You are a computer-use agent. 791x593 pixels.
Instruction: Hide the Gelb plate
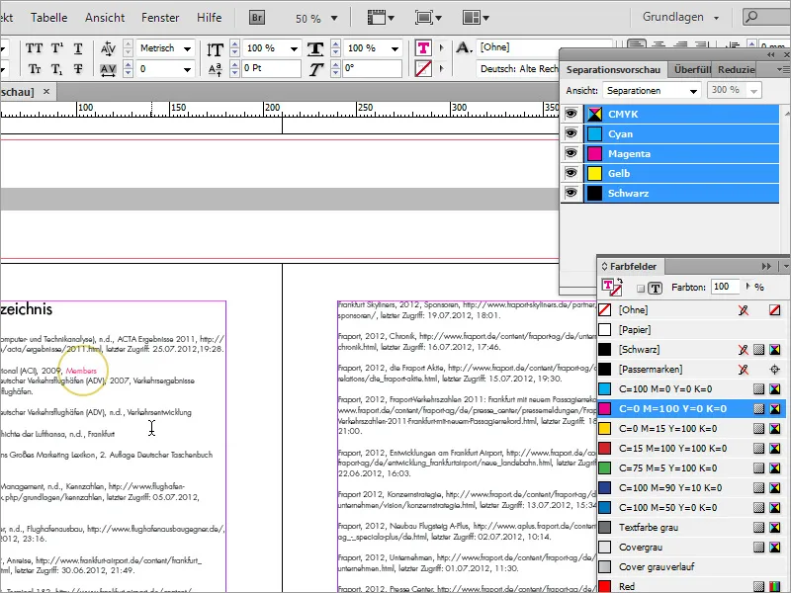point(571,173)
